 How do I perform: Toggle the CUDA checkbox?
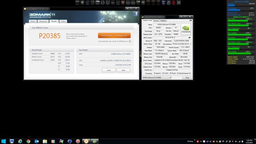pos(163,73)
